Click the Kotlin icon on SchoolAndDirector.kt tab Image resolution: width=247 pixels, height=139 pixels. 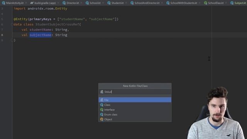click(132, 3)
